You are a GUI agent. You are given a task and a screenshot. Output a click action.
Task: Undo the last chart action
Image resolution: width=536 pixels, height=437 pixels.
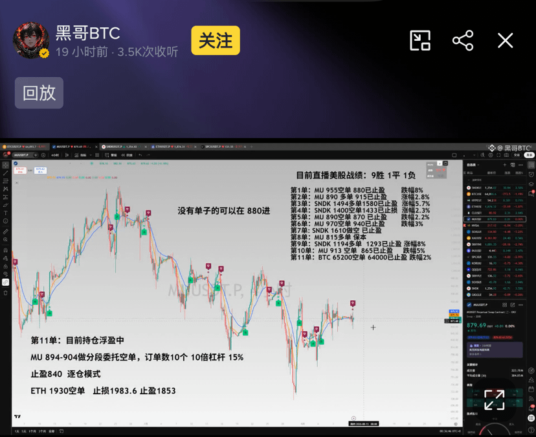[140, 155]
